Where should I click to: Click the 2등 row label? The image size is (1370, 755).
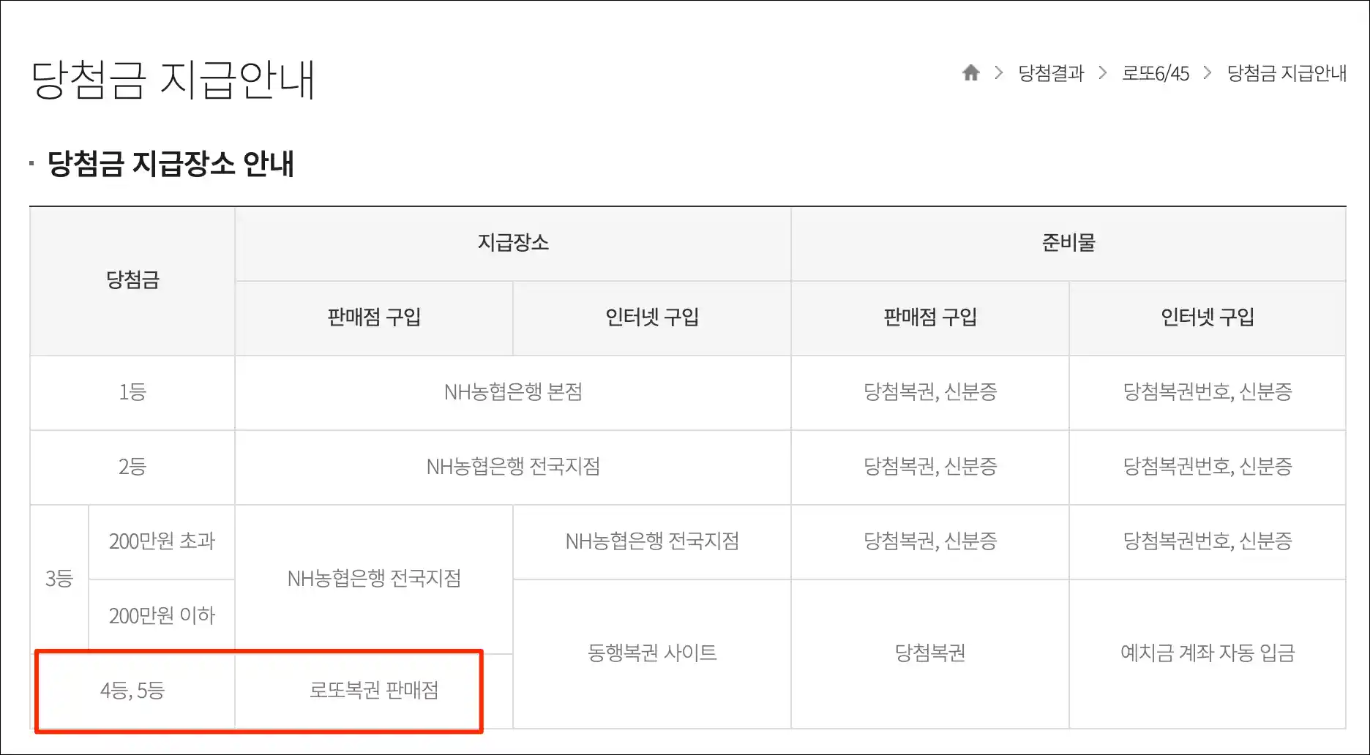[132, 467]
